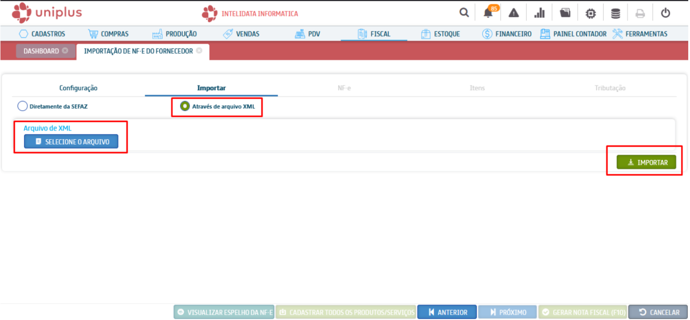Viewport: 690px width, 320px height.
Task: Click the power logout icon
Action: pyautogui.click(x=665, y=13)
